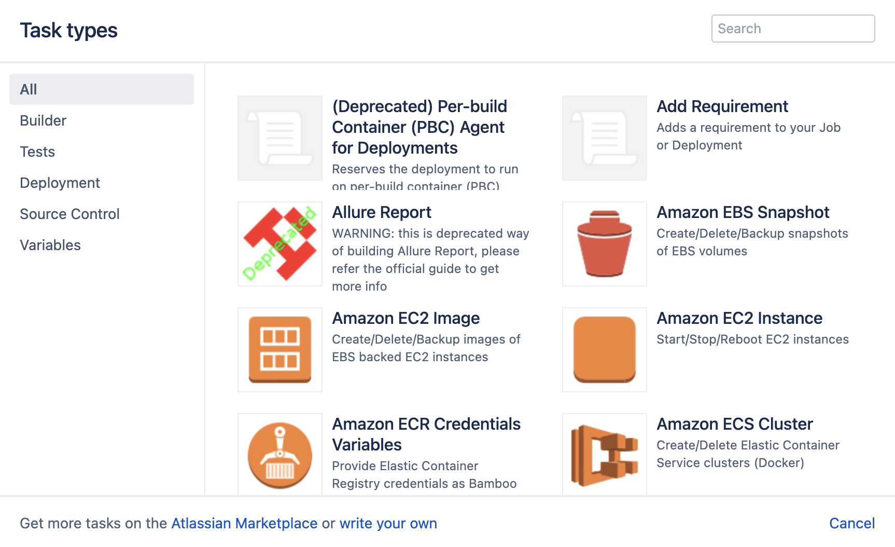Click the Amazon EC2 Instance orange square icon
The image size is (895, 547).
(x=605, y=350)
